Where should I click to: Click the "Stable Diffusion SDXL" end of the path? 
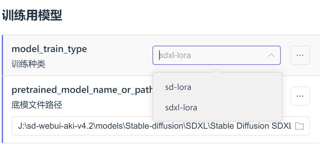[x=261, y=126]
